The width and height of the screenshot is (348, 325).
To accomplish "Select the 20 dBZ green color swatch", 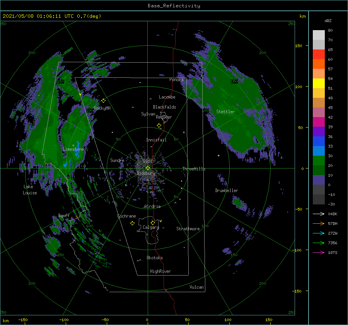I will click(x=319, y=161).
